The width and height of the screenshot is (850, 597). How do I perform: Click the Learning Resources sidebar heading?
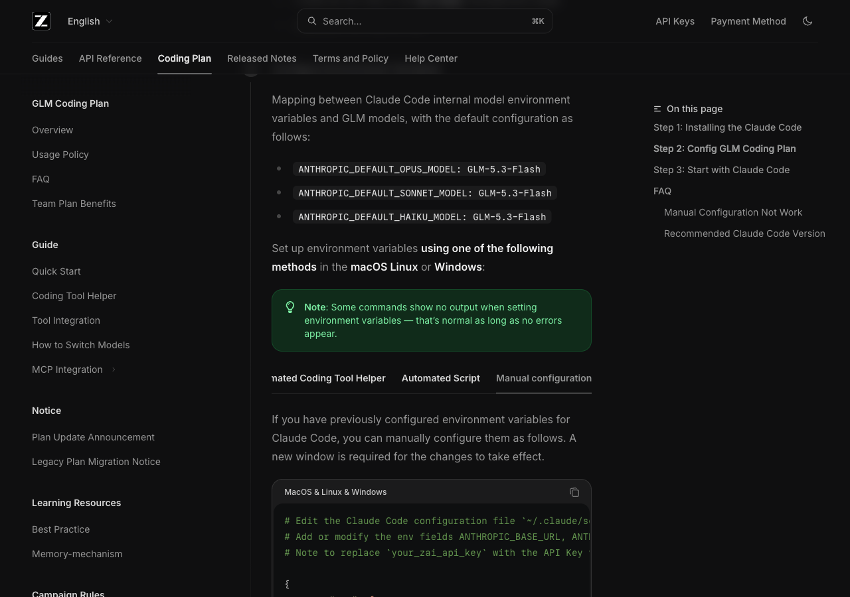click(76, 503)
